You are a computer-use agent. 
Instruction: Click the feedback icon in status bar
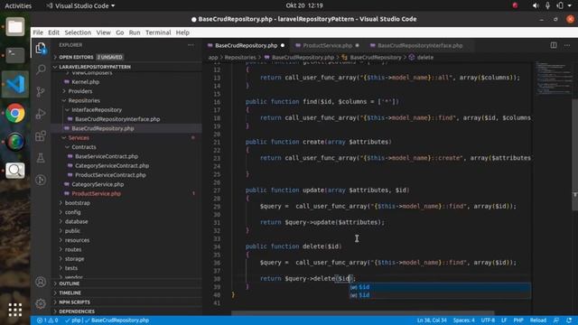pos(556,320)
